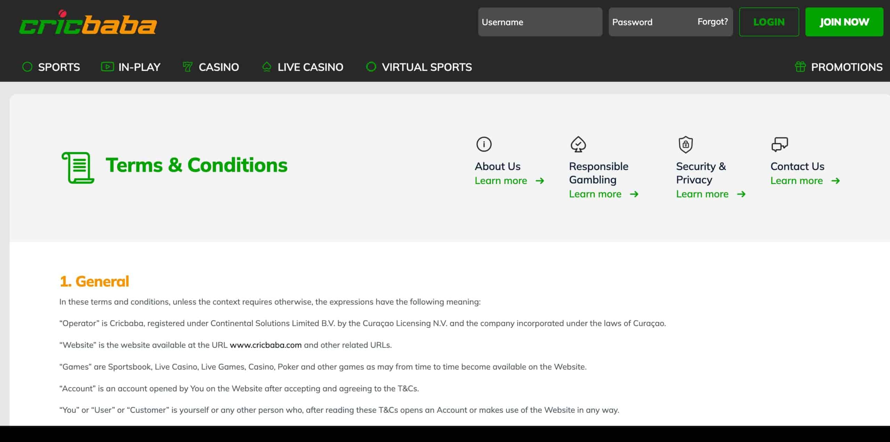Open the PROMOTIONS page
The image size is (890, 442).
click(847, 67)
